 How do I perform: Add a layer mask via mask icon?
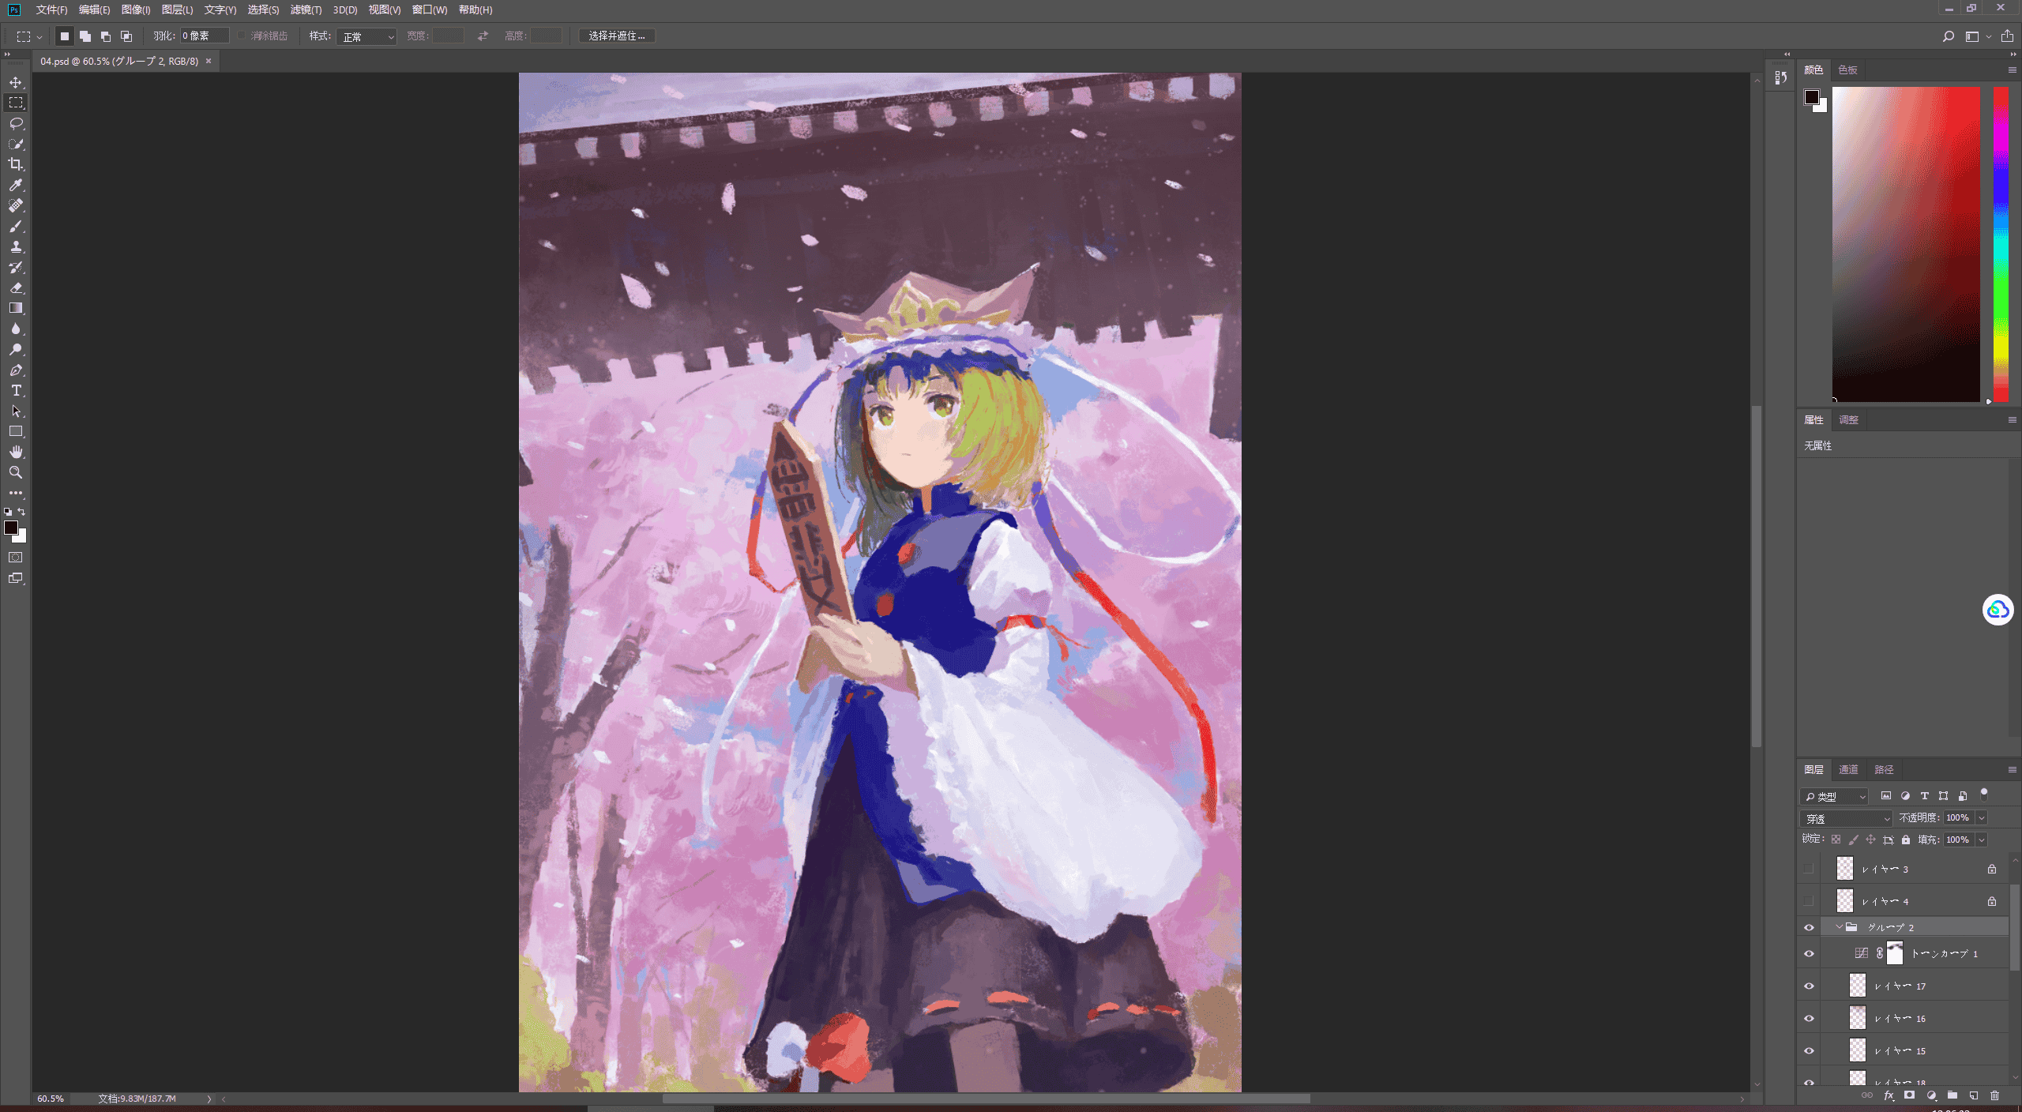[1909, 1095]
